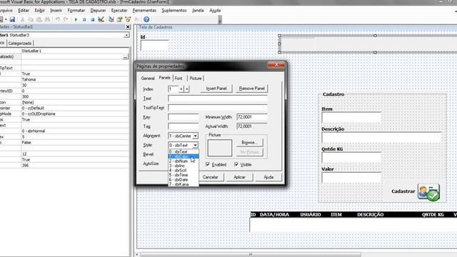Open Find with the binoculars icon
This screenshot has width=457, height=257.
point(47,19)
